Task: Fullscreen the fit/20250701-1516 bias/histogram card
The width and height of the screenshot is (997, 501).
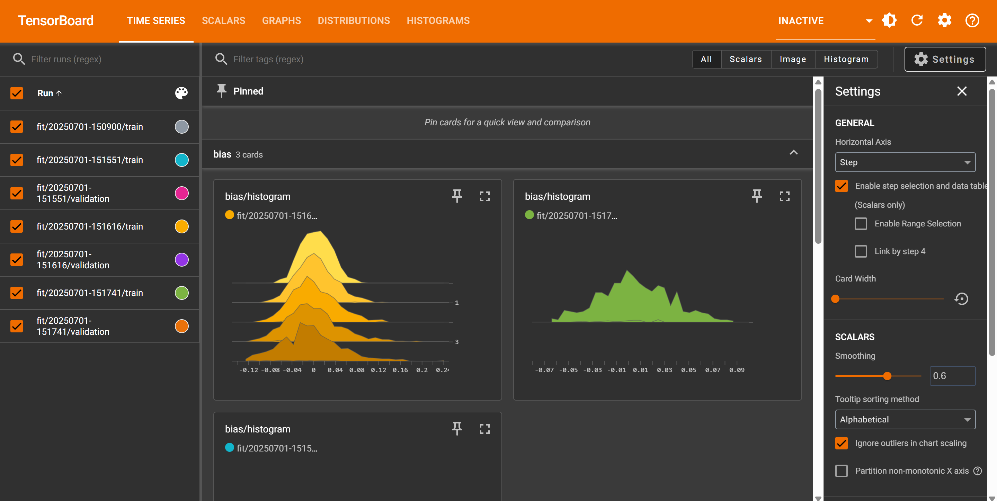Action: (484, 196)
